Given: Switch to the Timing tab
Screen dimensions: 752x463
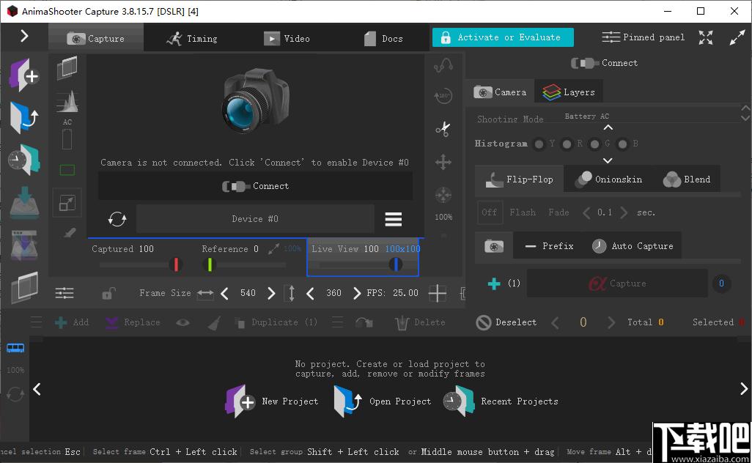Looking at the screenshot, I should pyautogui.click(x=191, y=38).
